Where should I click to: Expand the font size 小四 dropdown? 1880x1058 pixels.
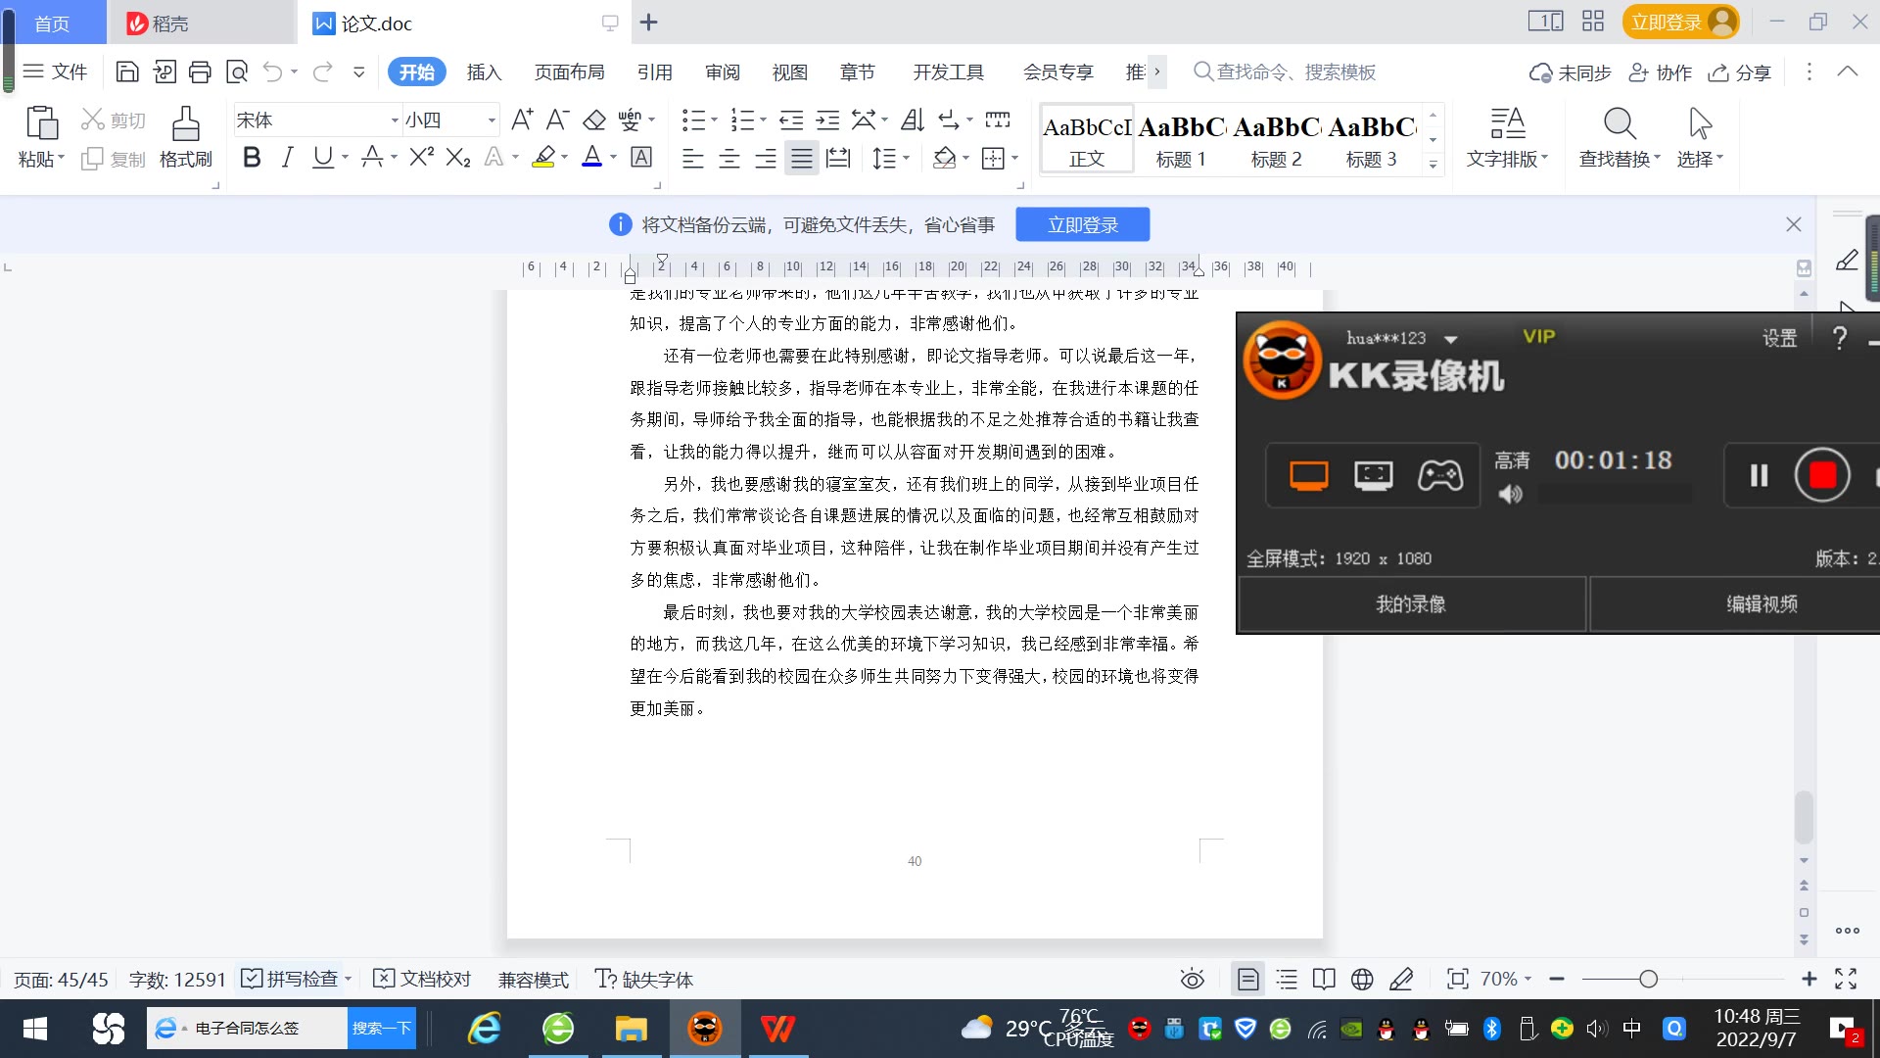pos(492,120)
